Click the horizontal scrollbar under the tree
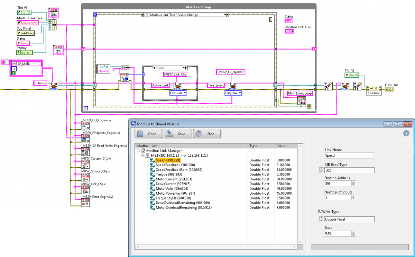The image size is (415, 257). 216,247
